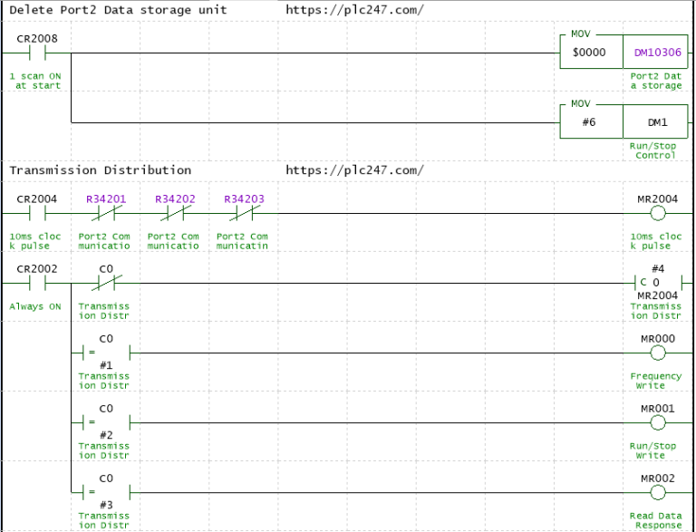Click the C0 equals #2 compare contact
The width and height of the screenshot is (696, 532).
click(x=106, y=422)
